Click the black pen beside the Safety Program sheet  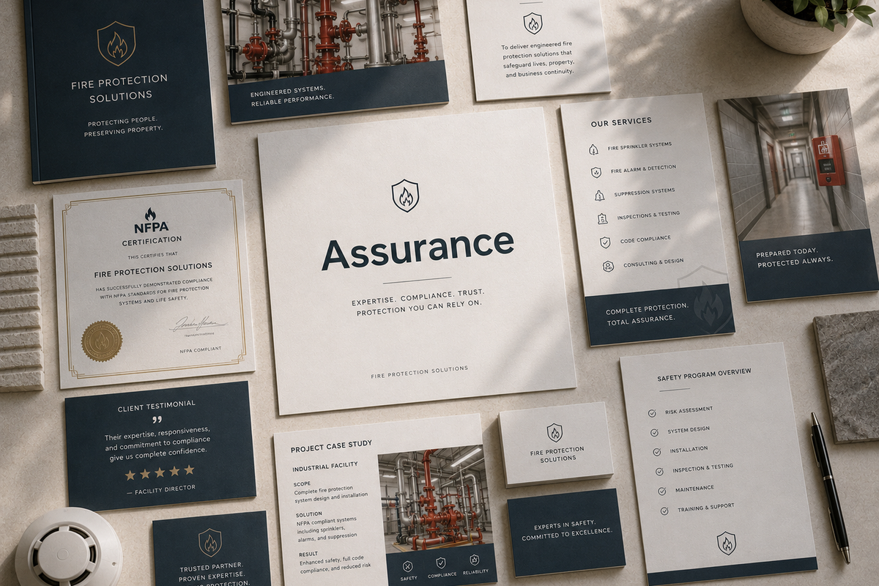click(x=830, y=487)
